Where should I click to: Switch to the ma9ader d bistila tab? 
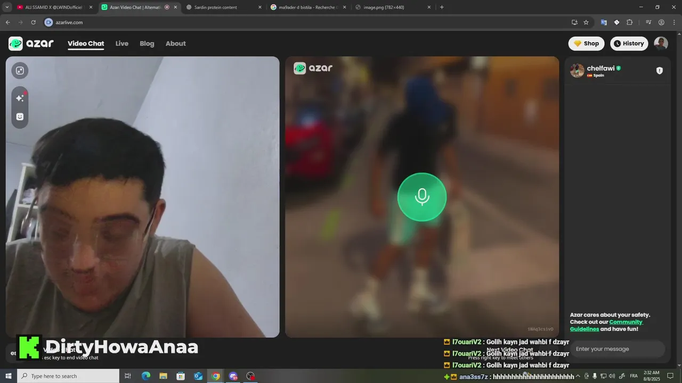coord(308,7)
